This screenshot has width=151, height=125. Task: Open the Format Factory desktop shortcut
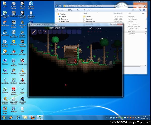tap(14, 5)
